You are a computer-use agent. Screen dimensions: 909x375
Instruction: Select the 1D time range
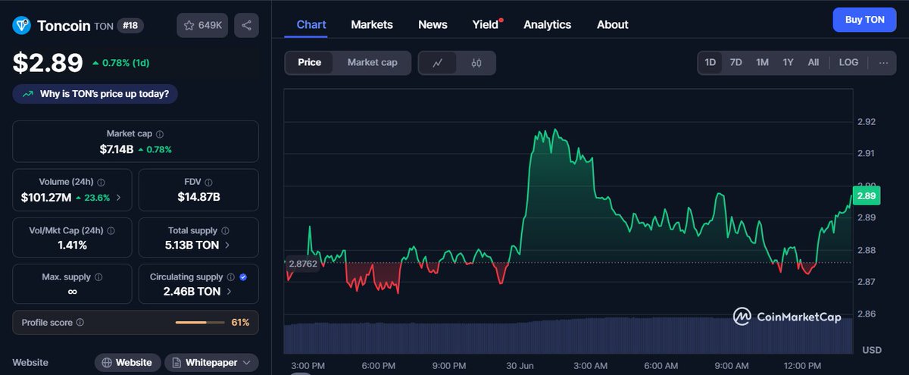coord(711,62)
